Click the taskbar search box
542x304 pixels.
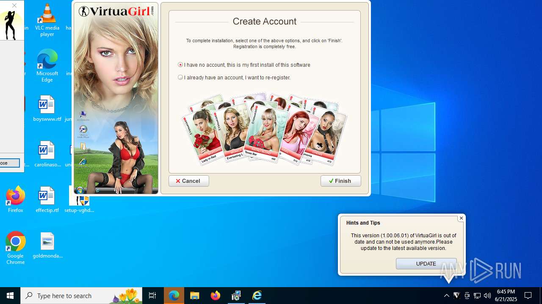81,296
